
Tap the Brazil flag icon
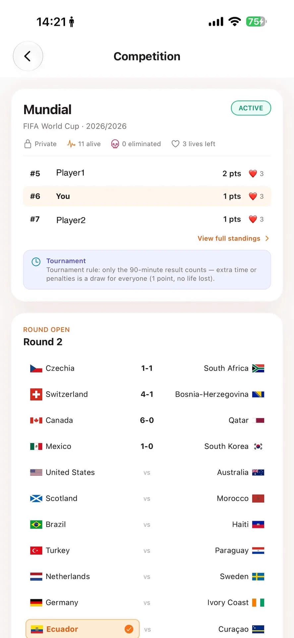36,524
